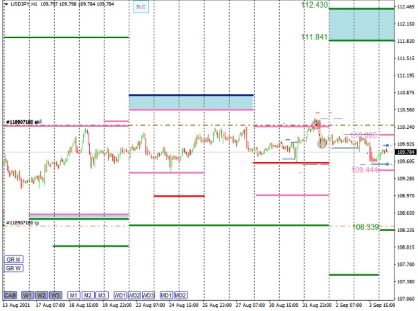This screenshot has width=418, height=311.
Task: Toggle the W3 weekly level button
Action: pyautogui.click(x=56, y=295)
